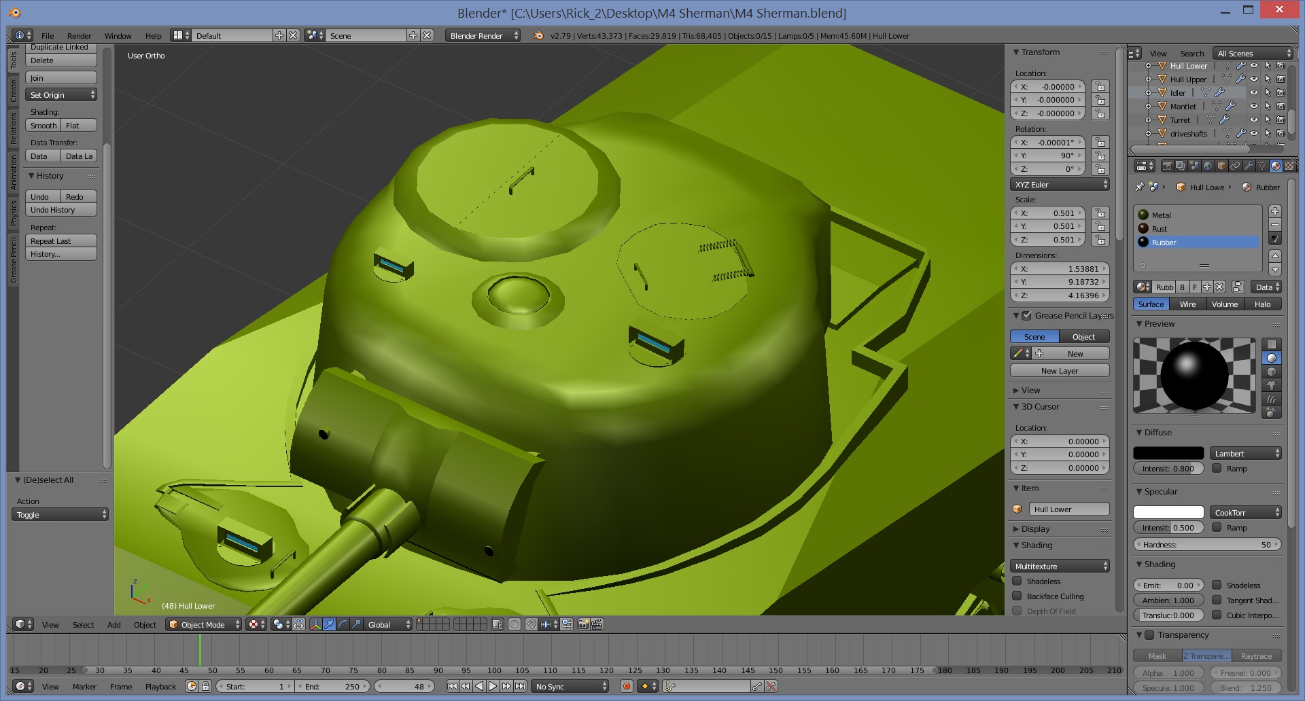Viewport: 1305px width, 701px height.
Task: Enable the Shadeless checkbox under 3D View Shading
Action: tap(1017, 581)
